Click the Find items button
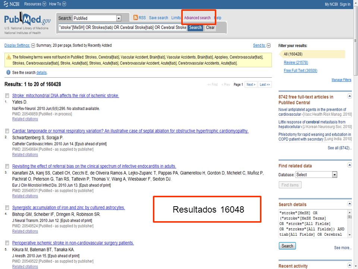The image size is (358, 269). coord(290,185)
